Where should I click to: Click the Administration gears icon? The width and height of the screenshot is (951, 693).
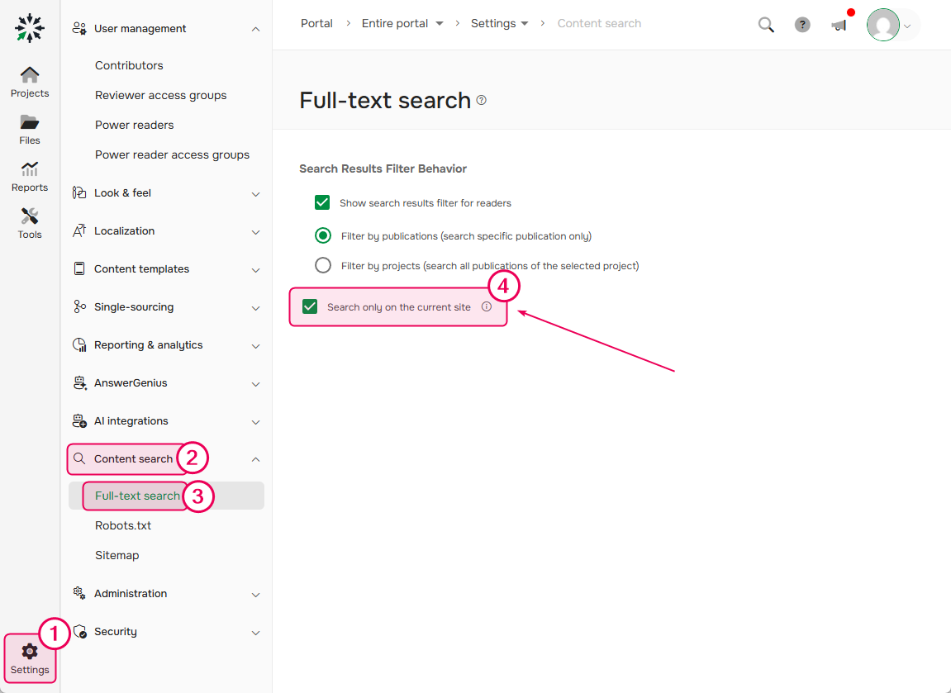tap(78, 593)
